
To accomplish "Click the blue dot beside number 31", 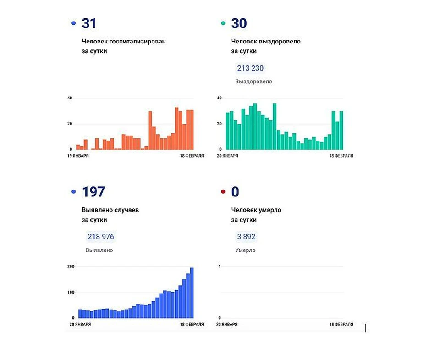I will click(74, 23).
